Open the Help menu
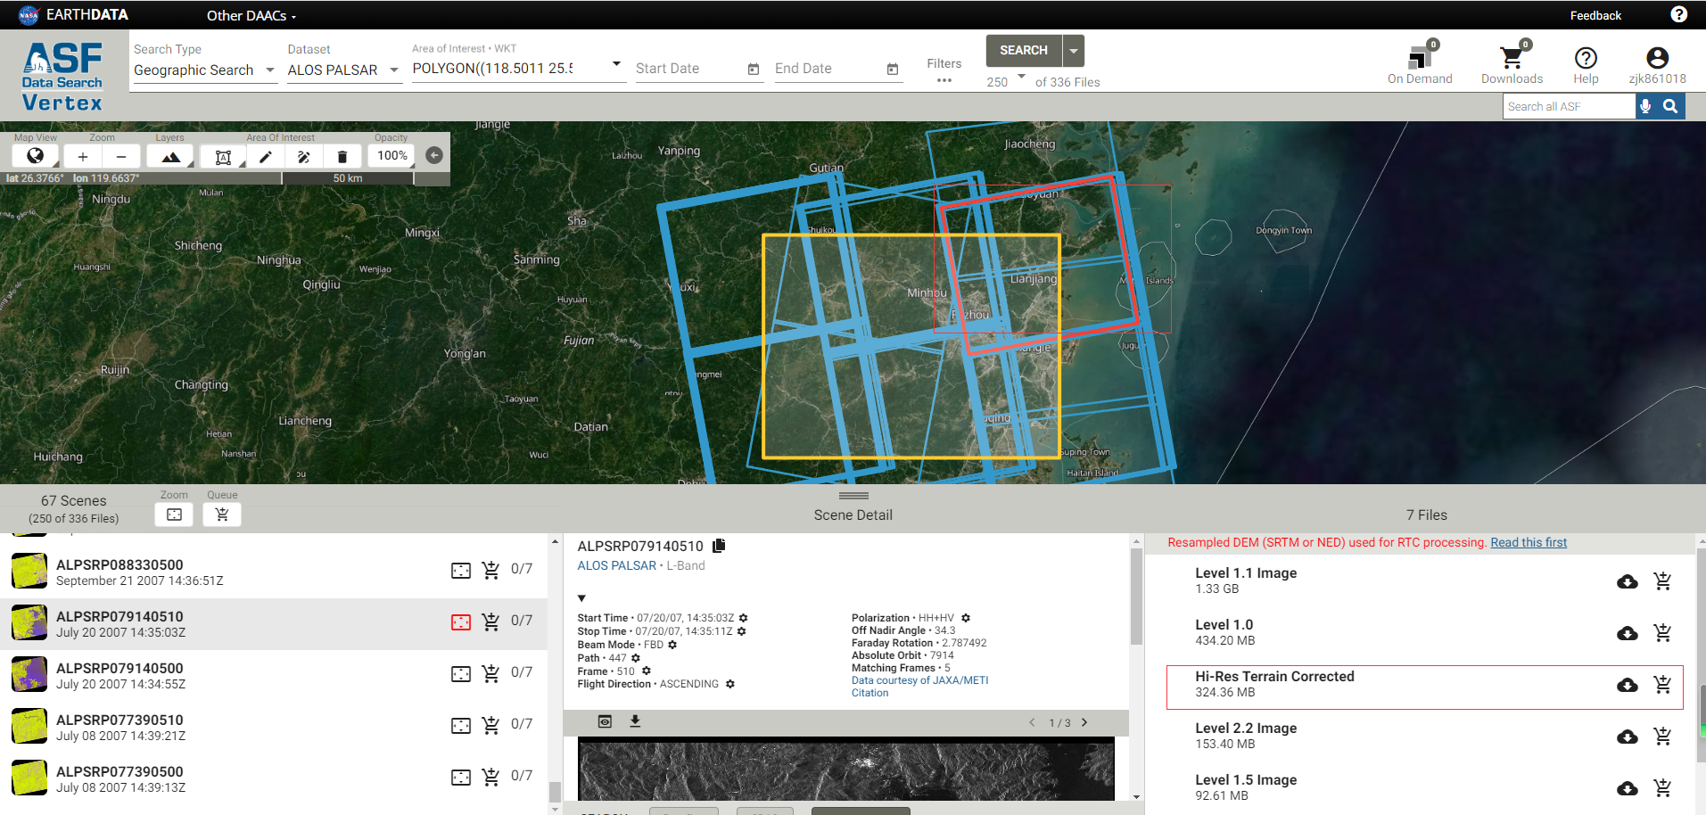This screenshot has height=815, width=1706. click(x=1586, y=65)
